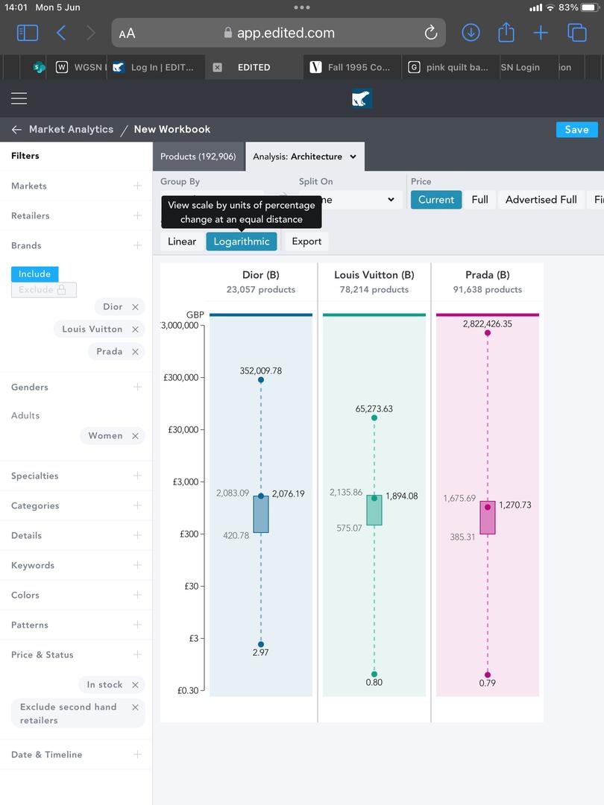Viewport: 604px width, 805px height.
Task: Click Prada (B) column header
Action: (488, 275)
